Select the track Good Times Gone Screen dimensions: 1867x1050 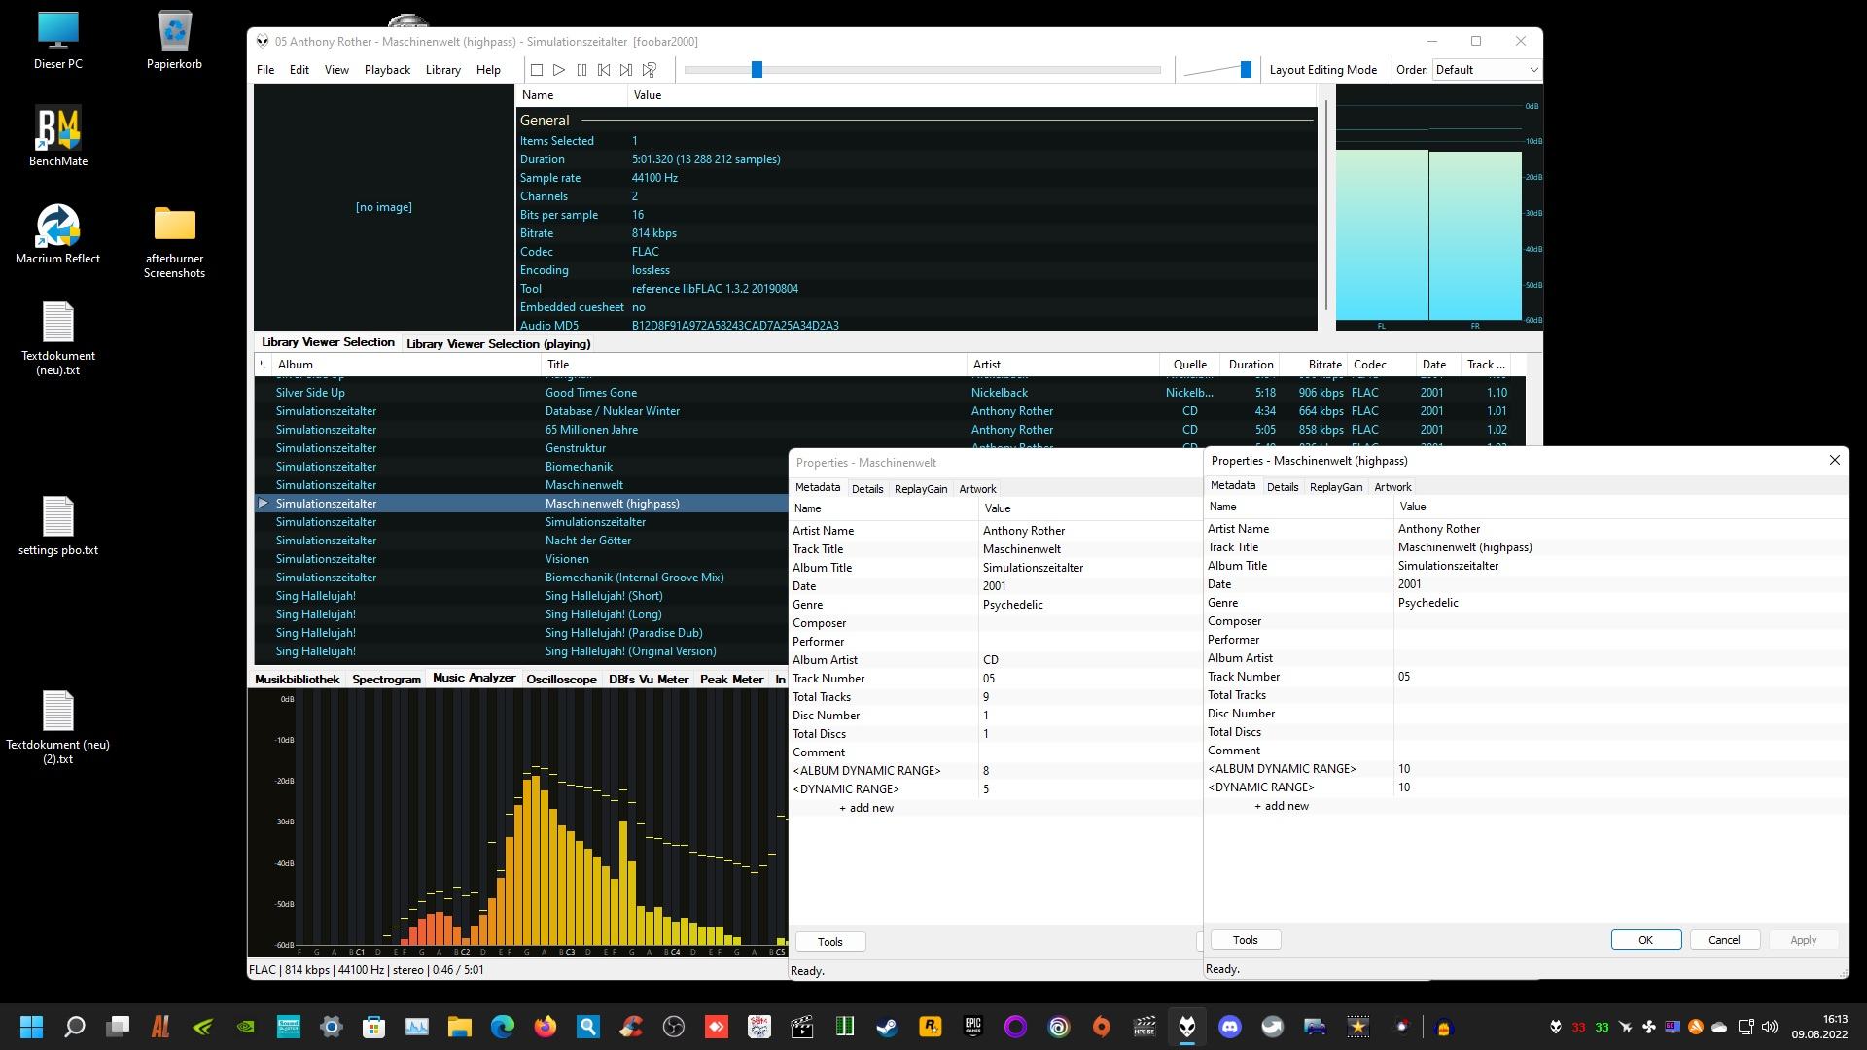591,393
